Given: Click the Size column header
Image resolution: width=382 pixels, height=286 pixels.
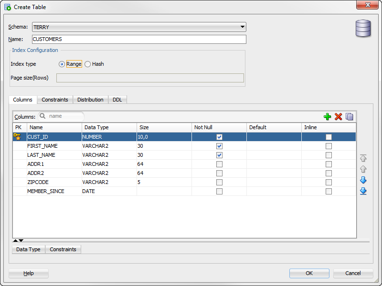Looking at the screenshot, I should tap(164, 127).
